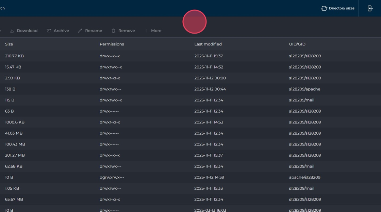381x212 pixels.
Task: Click the logout door icon
Action: tap(370, 8)
